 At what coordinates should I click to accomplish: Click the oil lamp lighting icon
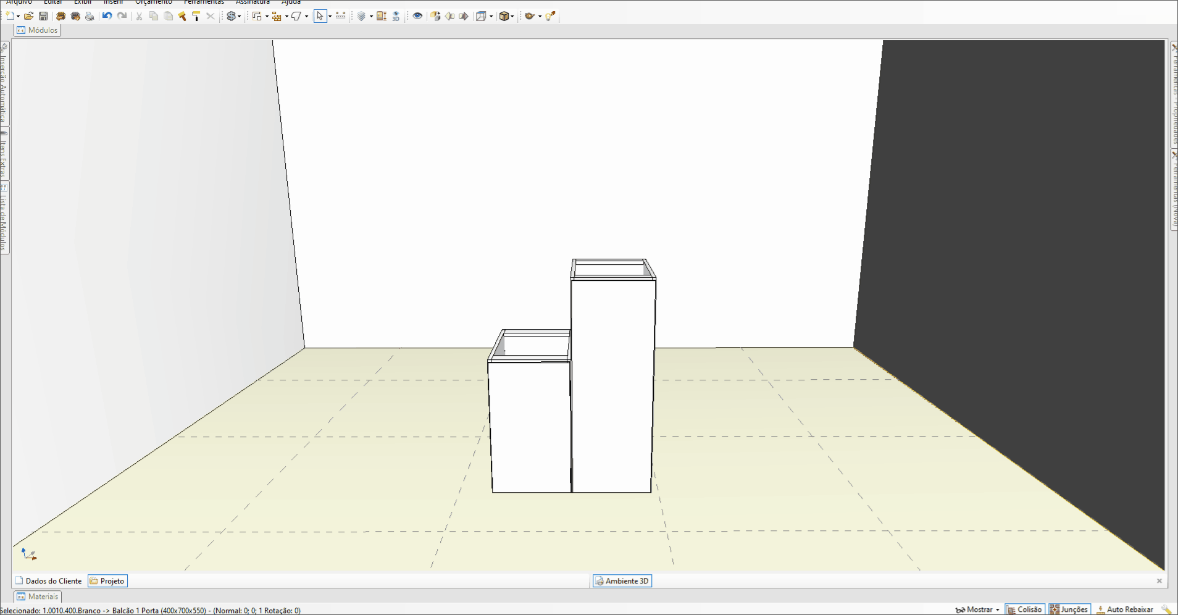coord(529,16)
